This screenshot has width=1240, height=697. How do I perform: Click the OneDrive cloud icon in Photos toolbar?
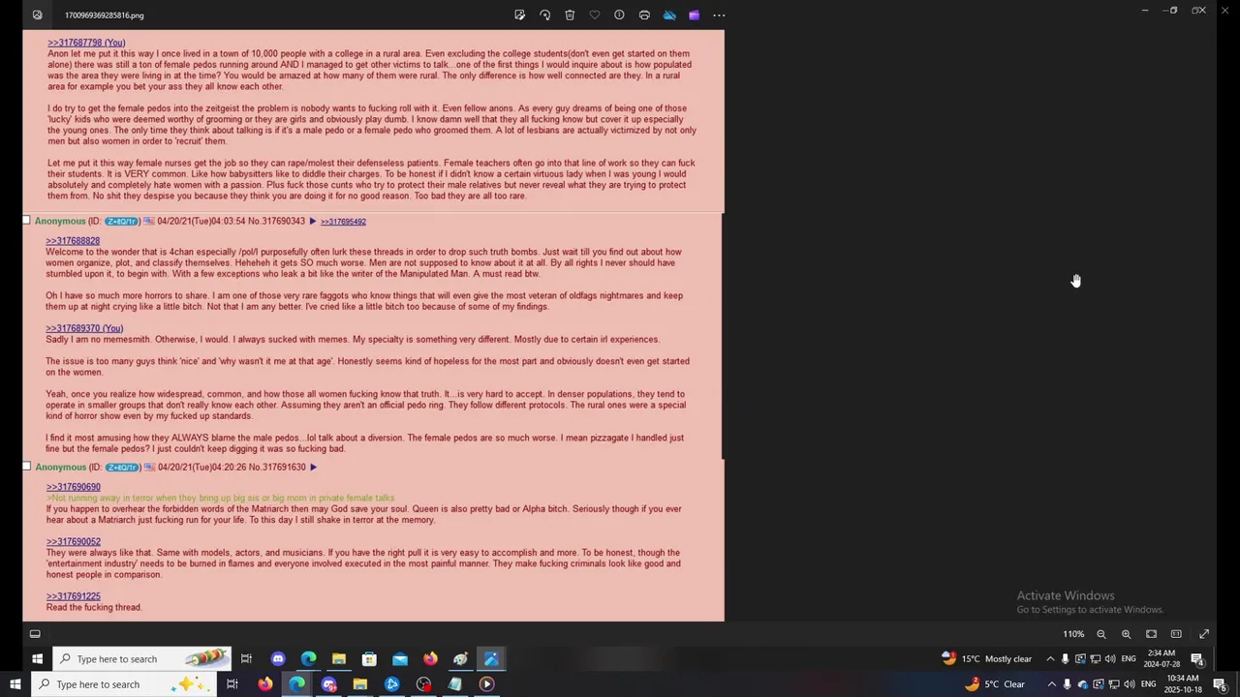[x=669, y=15]
